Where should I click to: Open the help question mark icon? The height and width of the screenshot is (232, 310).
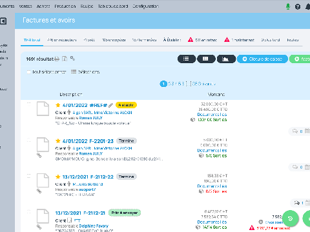[298, 6]
